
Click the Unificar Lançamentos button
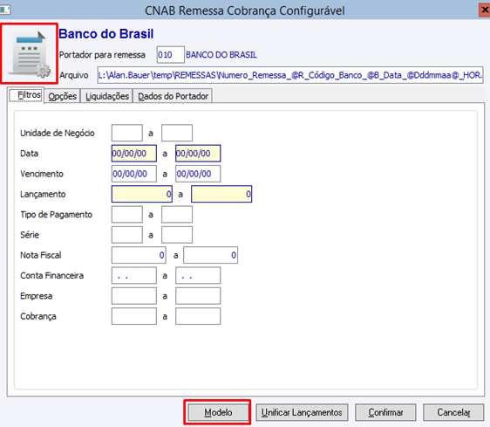click(302, 412)
